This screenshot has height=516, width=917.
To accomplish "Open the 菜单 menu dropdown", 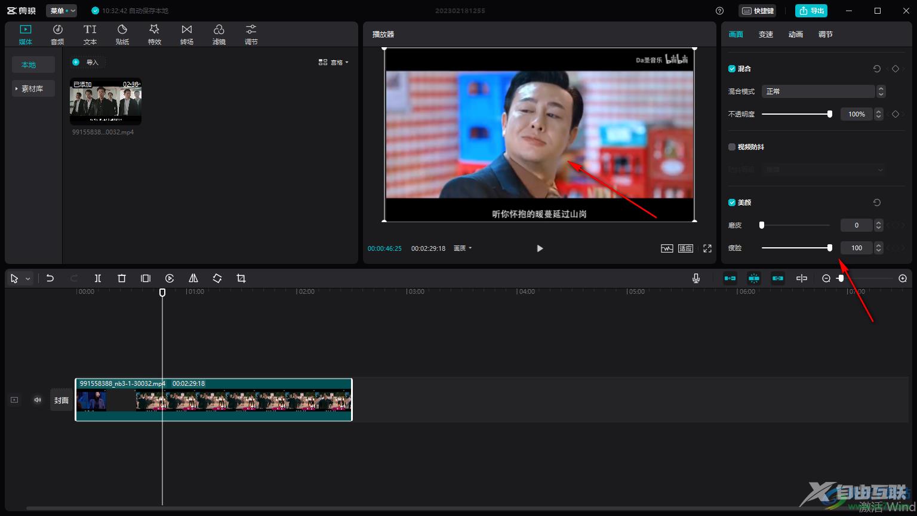I will 61,11.
